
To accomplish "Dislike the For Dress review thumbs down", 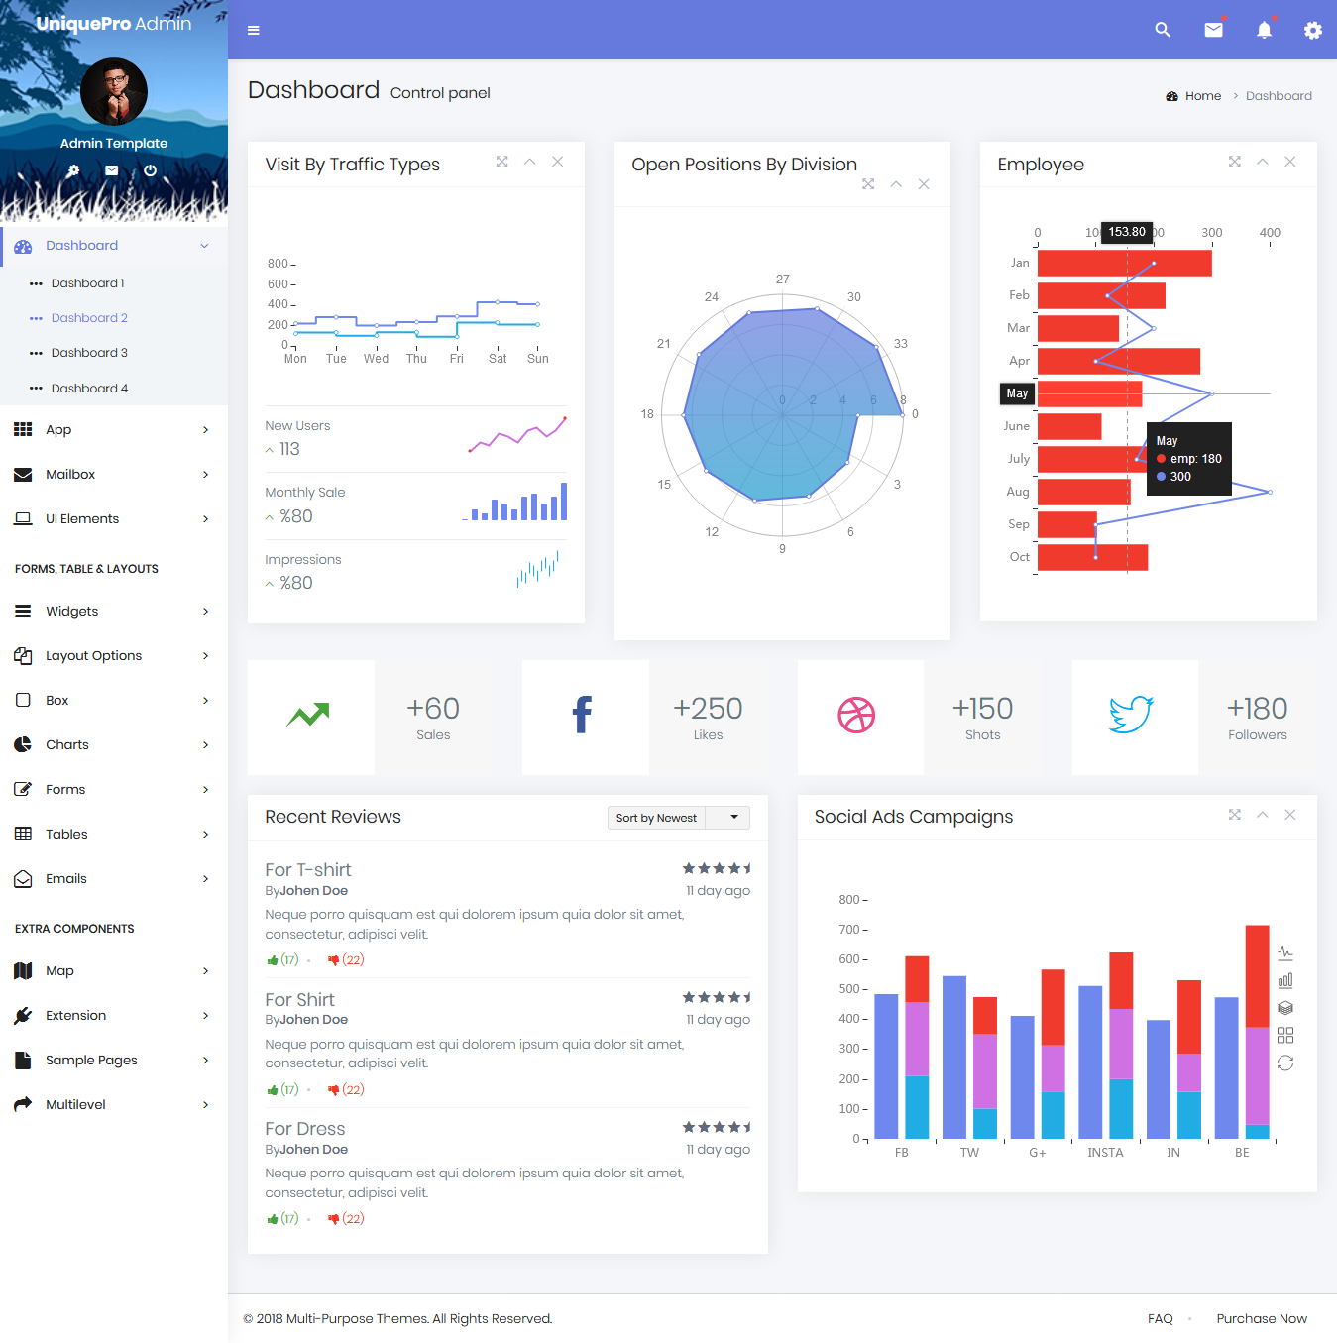I will tap(346, 1219).
